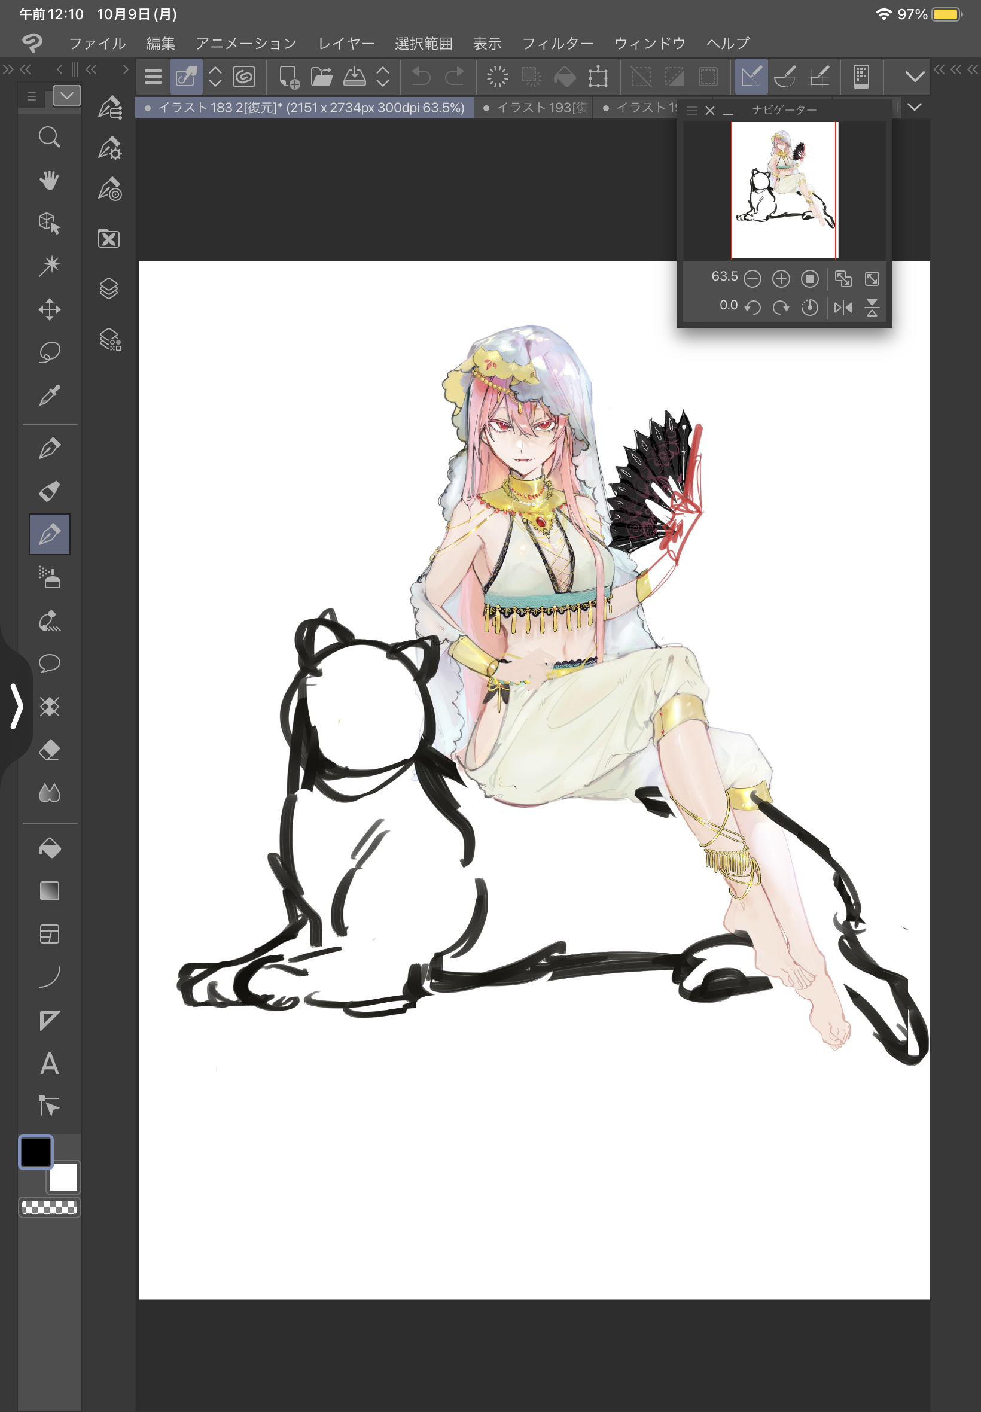Select the Zoom magnifier tool
Image resolution: width=981 pixels, height=1412 pixels.
[49, 137]
